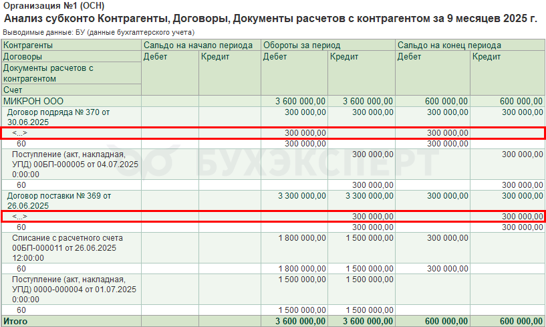Click the Организация №1 (ОСН) heading

(53, 6)
